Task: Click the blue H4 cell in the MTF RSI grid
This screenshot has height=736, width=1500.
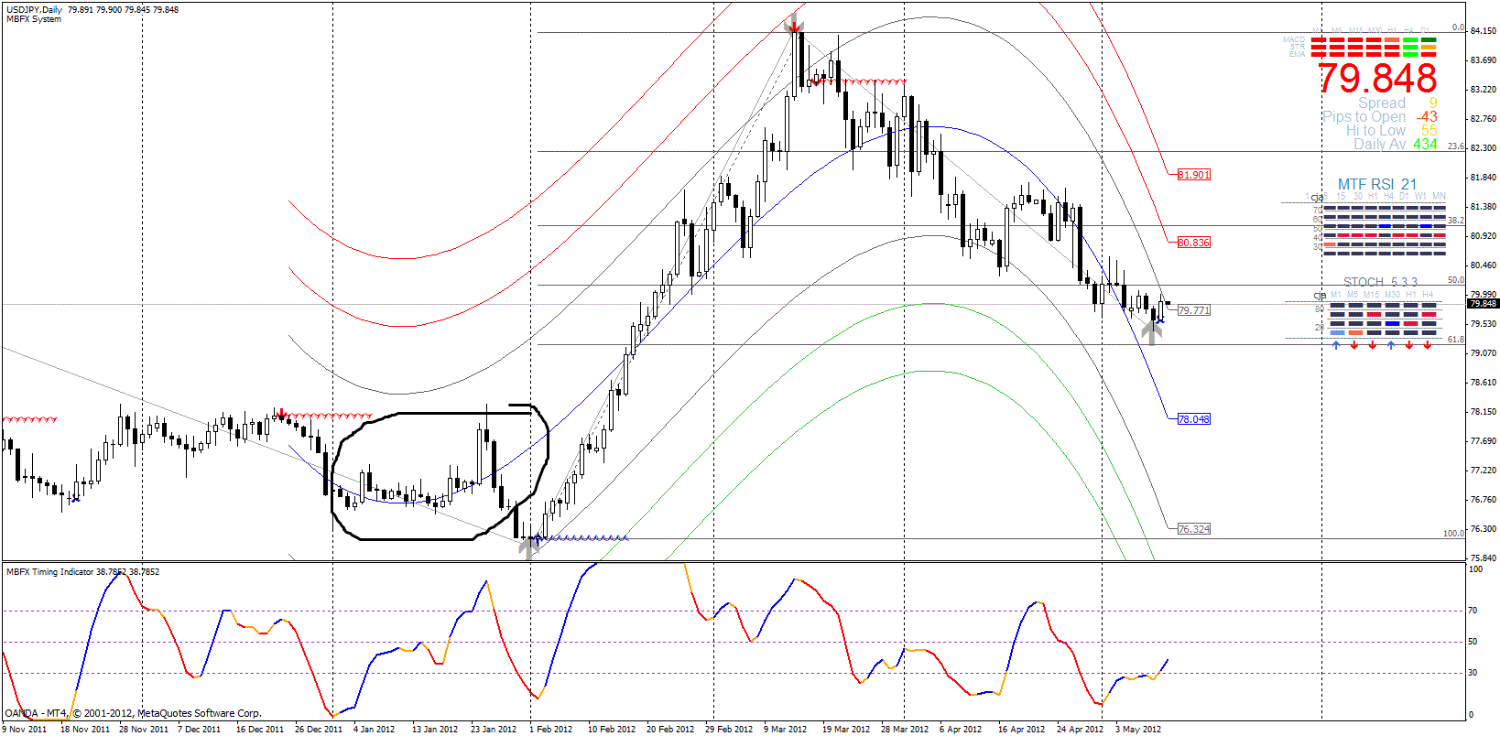Action: tap(1386, 226)
